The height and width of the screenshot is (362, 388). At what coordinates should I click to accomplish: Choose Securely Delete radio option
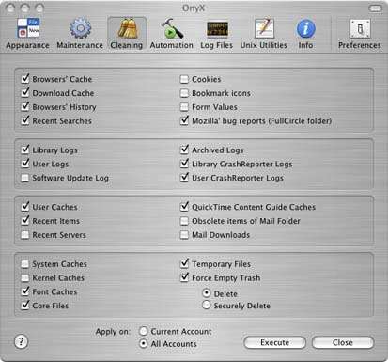tap(207, 305)
